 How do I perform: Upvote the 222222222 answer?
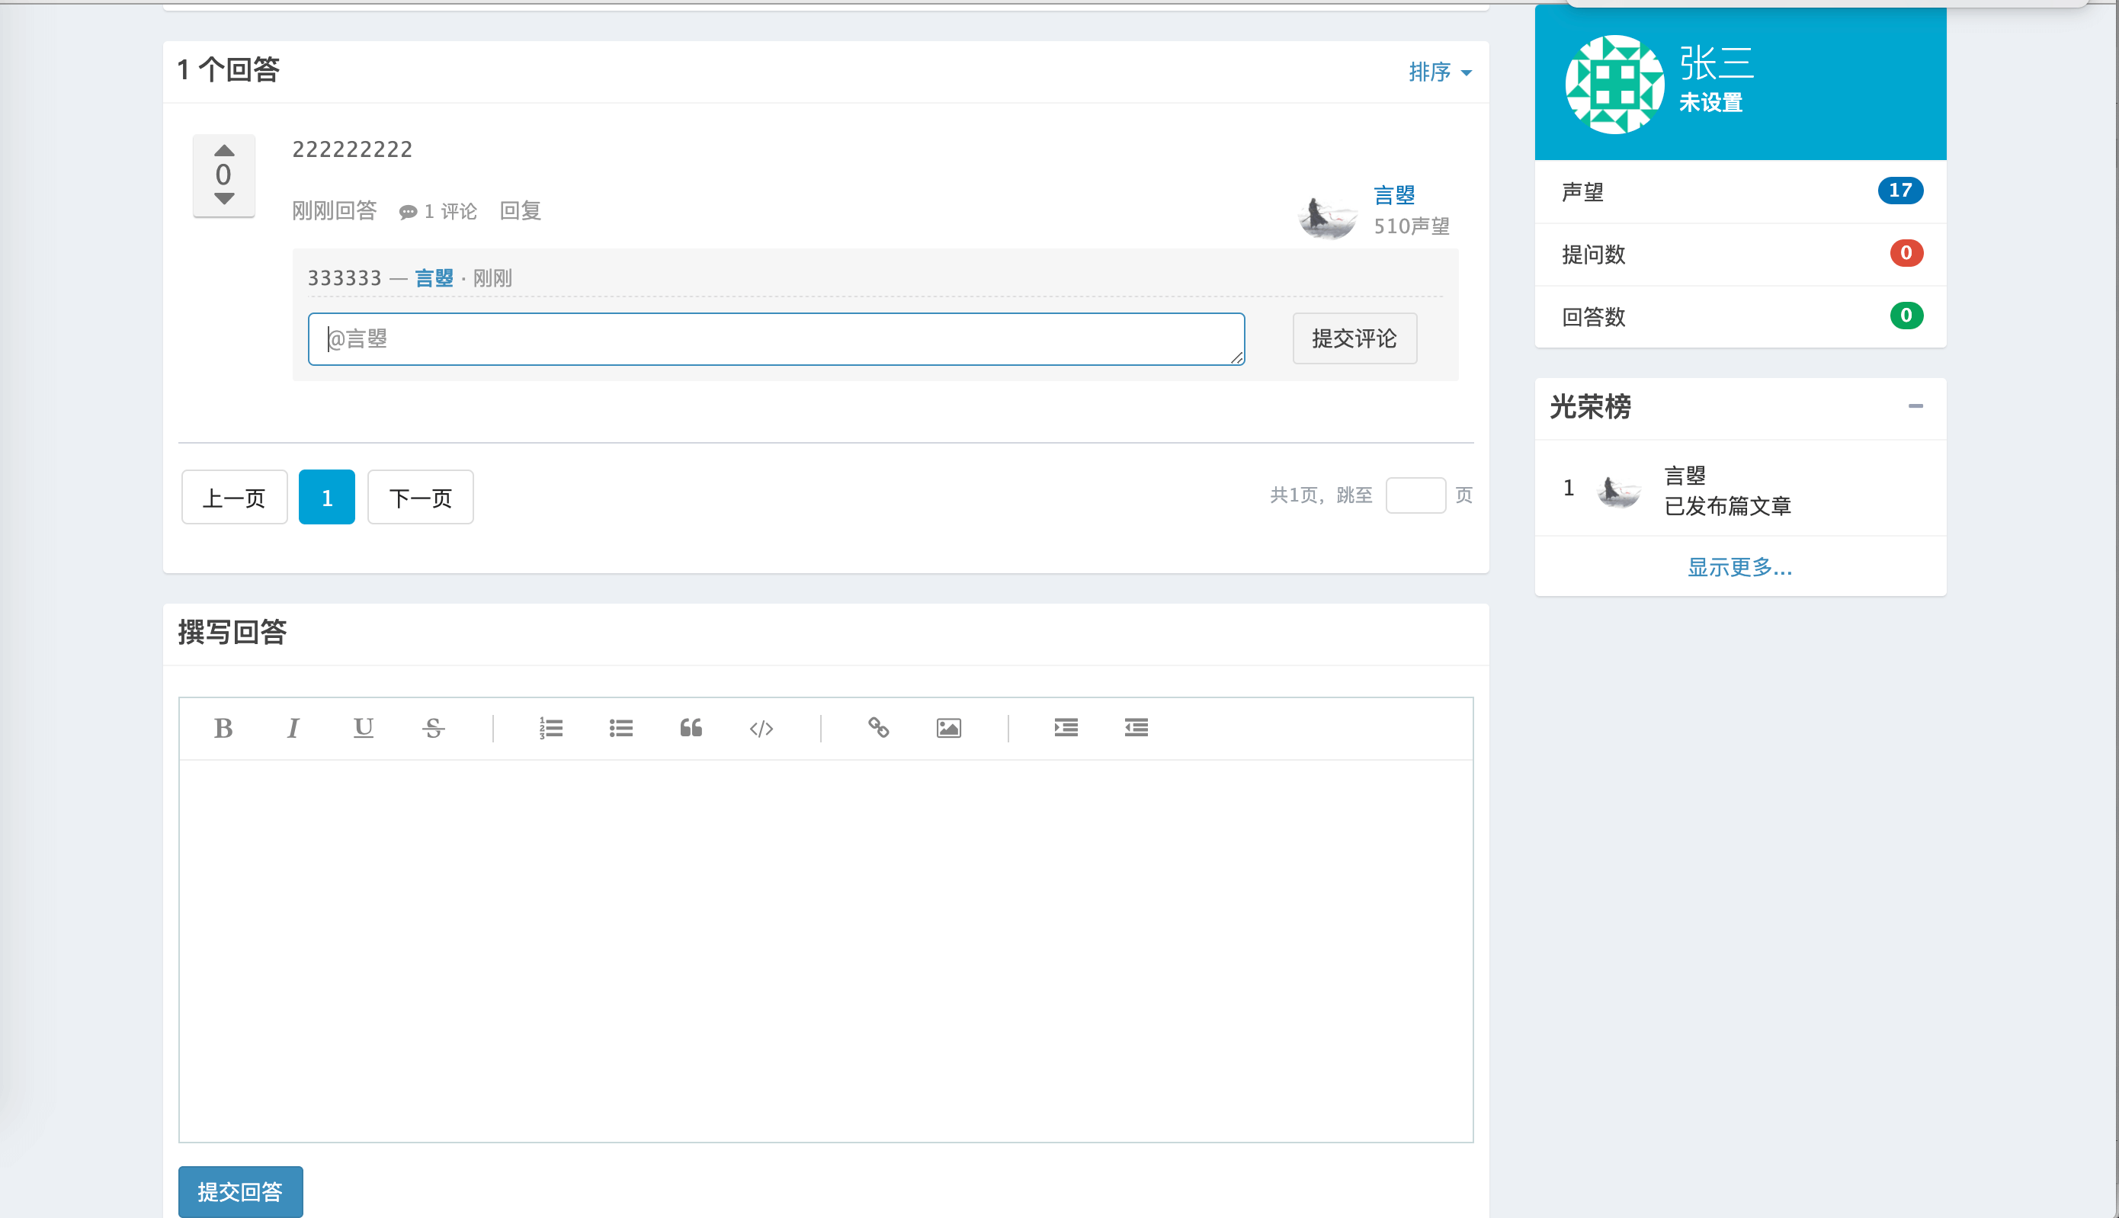(223, 152)
